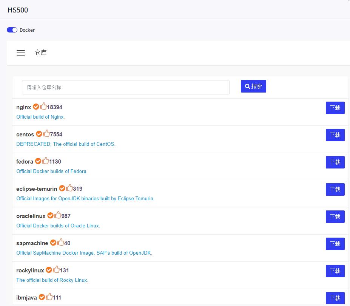Toggle the Docker switch off

12,30
